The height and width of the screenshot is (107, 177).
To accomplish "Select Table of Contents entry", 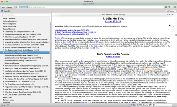I will pos(9,29).
